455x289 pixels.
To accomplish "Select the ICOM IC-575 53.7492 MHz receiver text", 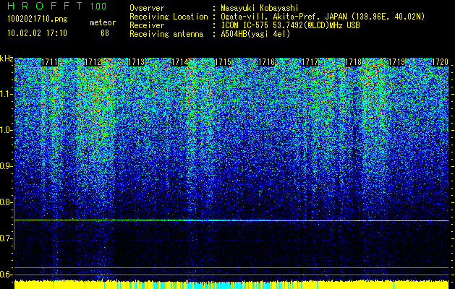I will point(291,25).
